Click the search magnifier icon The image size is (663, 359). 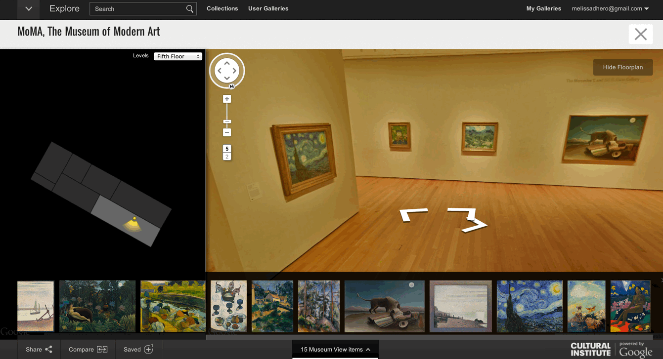click(x=189, y=8)
